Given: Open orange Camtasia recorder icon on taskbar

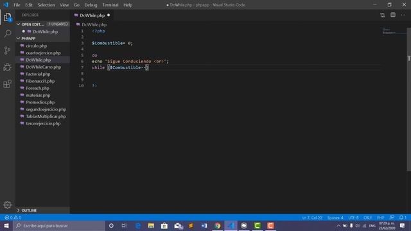Looking at the screenshot, I should 270,225.
